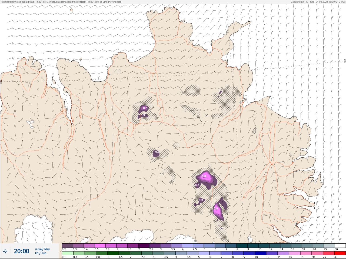Viewport: 346px width, 259px height.
Task: Click the 0.3 label directly below the 0.5 blob
Action: point(143,115)
